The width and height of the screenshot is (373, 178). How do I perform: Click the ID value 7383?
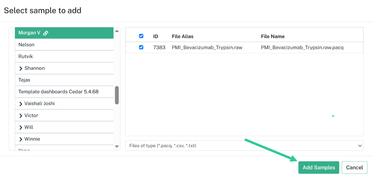coord(159,48)
